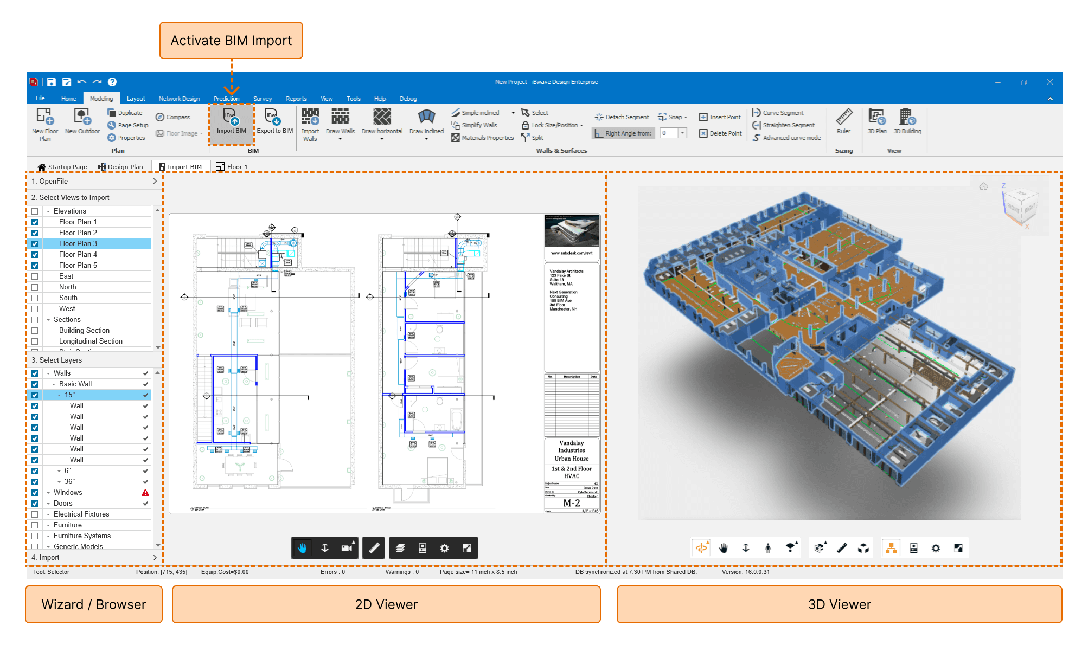The height and width of the screenshot is (645, 1088).
Task: Select the walk-through person tool in 3D viewer
Action: pos(767,547)
